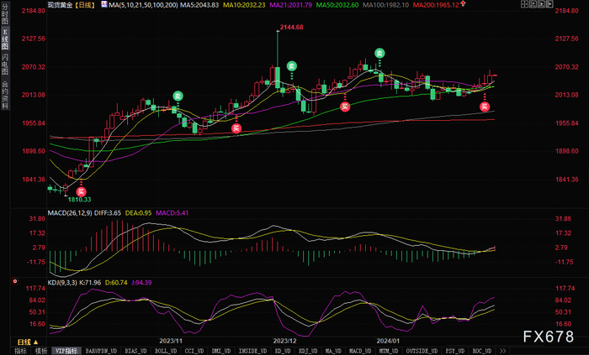Open 合约资料 side tab
589x355 pixels.
pos(5,94)
